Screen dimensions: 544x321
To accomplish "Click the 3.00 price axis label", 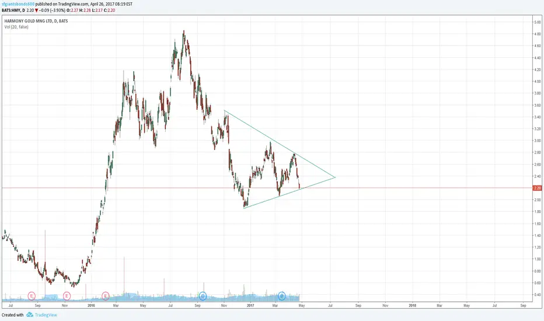I will point(538,141).
